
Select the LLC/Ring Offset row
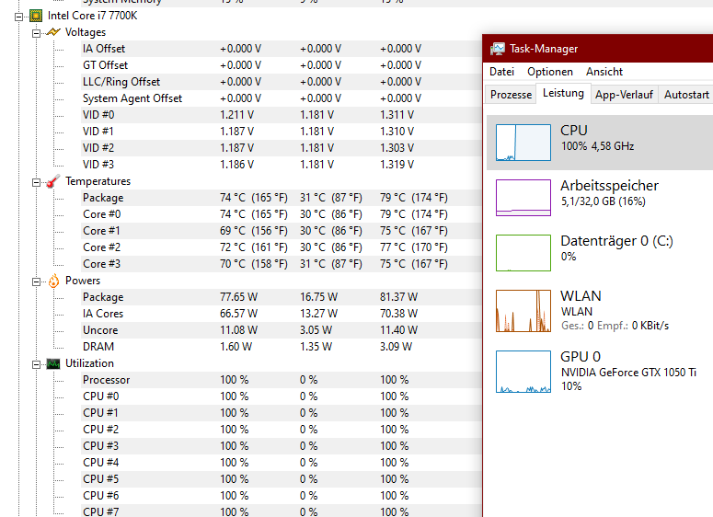tap(281, 82)
